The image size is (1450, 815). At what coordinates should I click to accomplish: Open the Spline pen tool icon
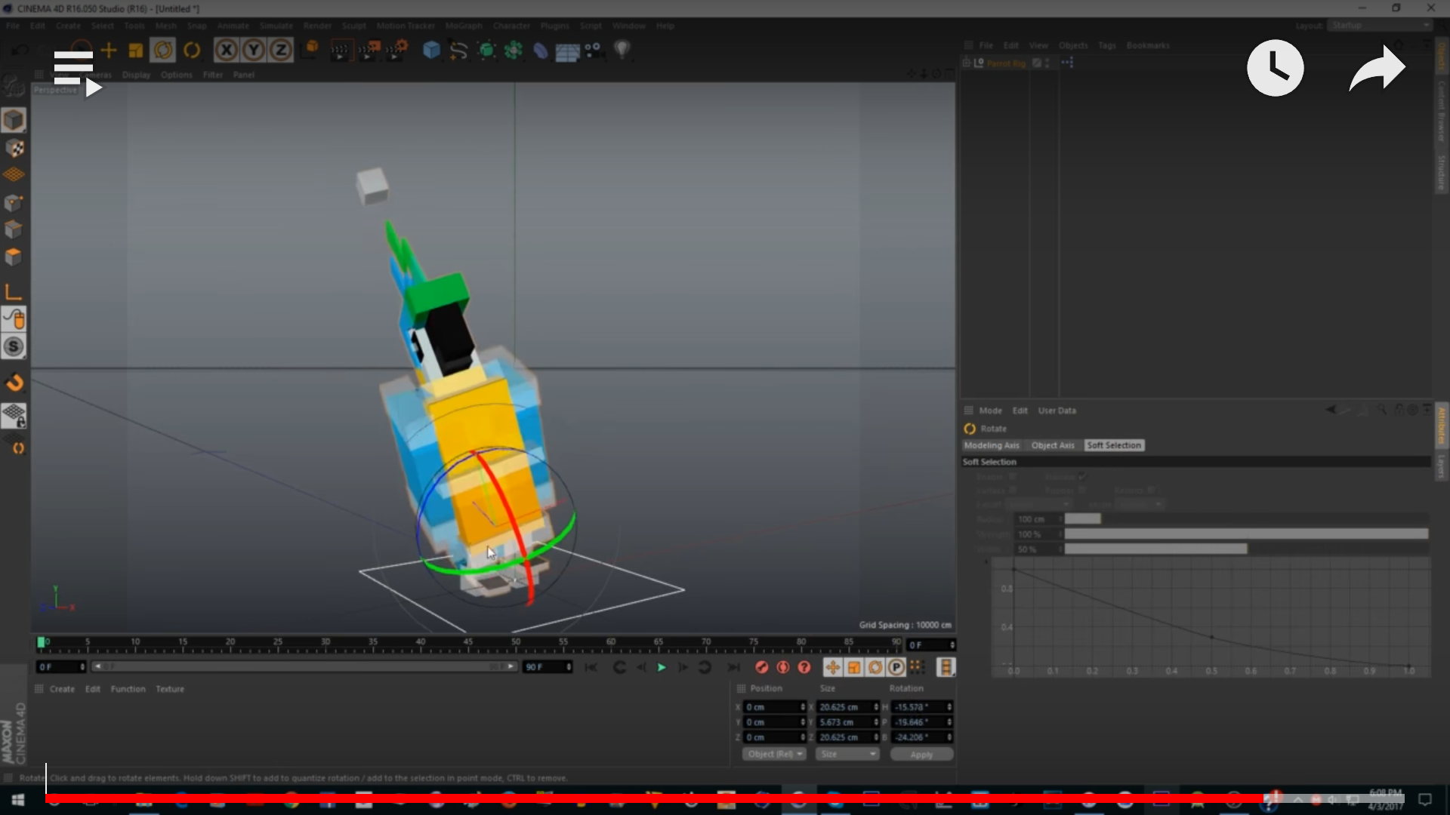click(x=458, y=51)
